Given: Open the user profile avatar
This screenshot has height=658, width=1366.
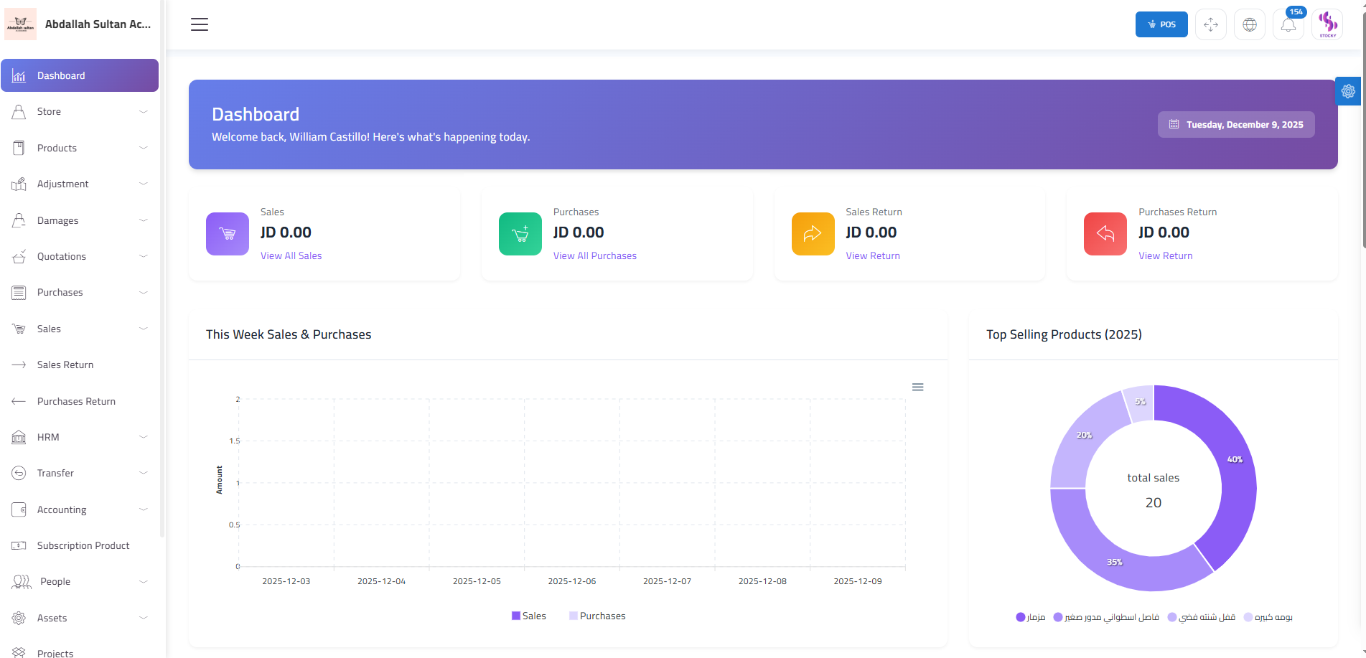Looking at the screenshot, I should (1327, 24).
